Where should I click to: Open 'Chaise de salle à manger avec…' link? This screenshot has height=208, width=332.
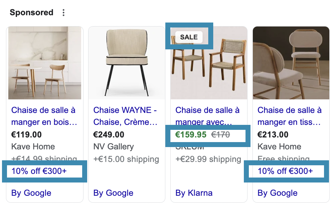coord(208,116)
